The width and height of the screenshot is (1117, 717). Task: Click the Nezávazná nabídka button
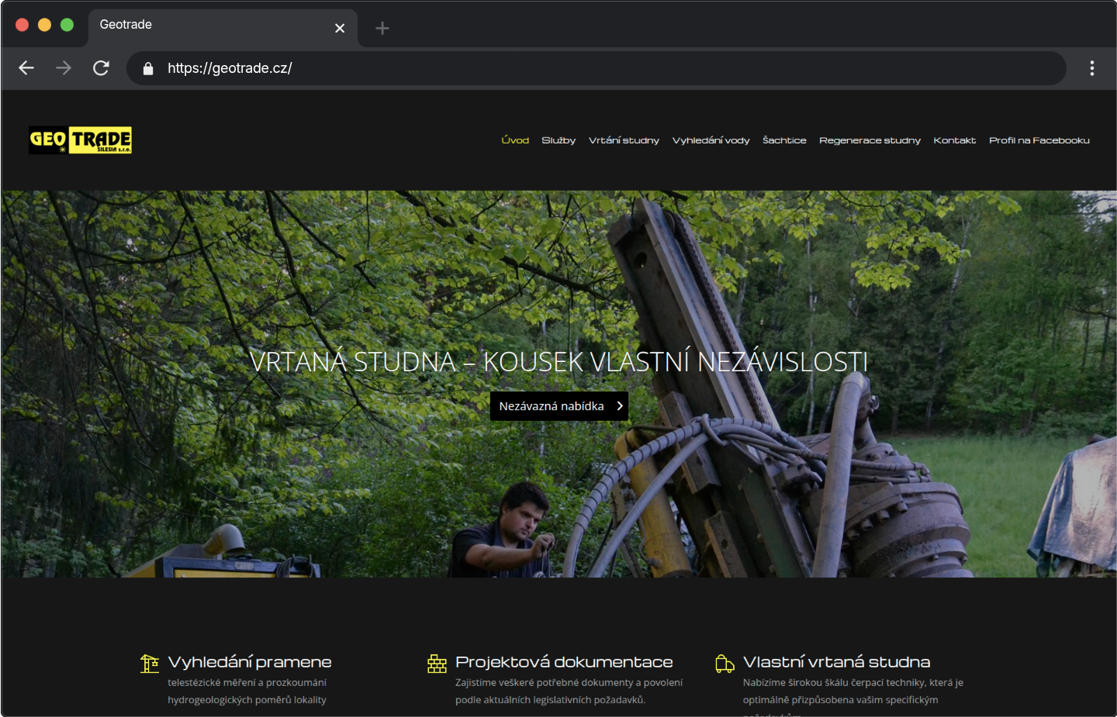[x=558, y=406]
